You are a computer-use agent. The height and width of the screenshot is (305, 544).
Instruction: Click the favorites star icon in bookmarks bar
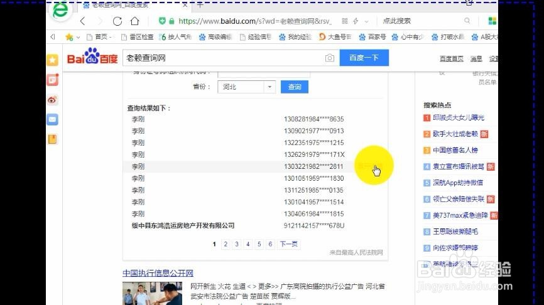coord(69,37)
